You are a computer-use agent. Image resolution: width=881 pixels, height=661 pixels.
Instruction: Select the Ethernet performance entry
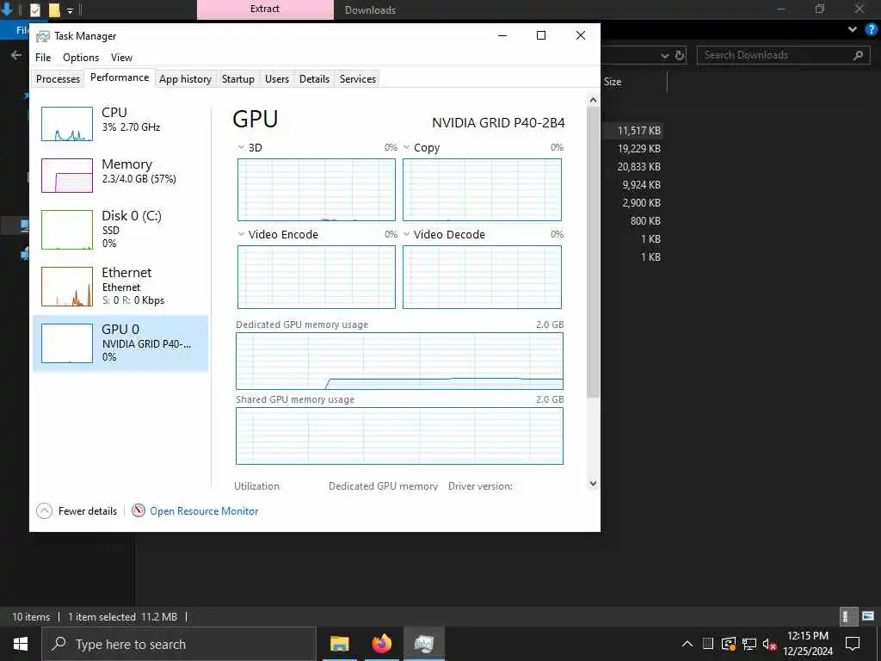(120, 286)
